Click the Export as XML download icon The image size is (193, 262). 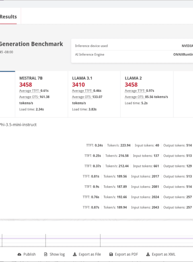point(148,254)
